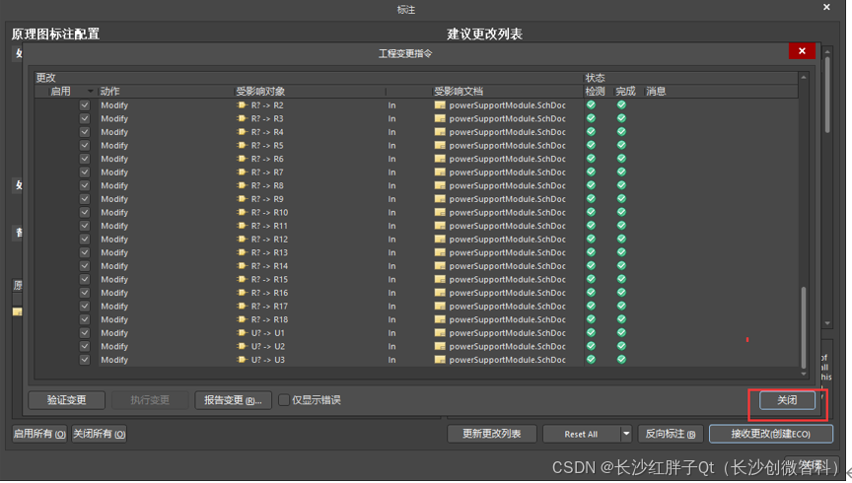Viewport: 852px width, 483px height.
Task: Uncheck the enable box for R? -> R4
Action: click(84, 131)
